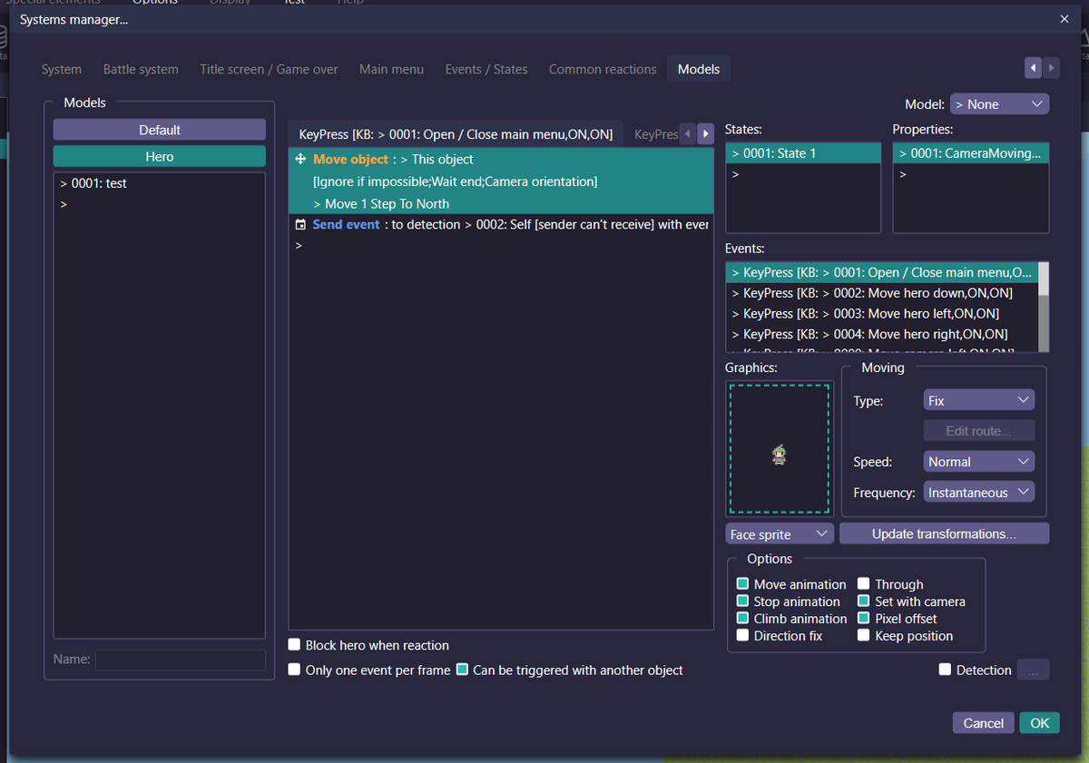Select 0001: State 1 in States

click(x=803, y=153)
